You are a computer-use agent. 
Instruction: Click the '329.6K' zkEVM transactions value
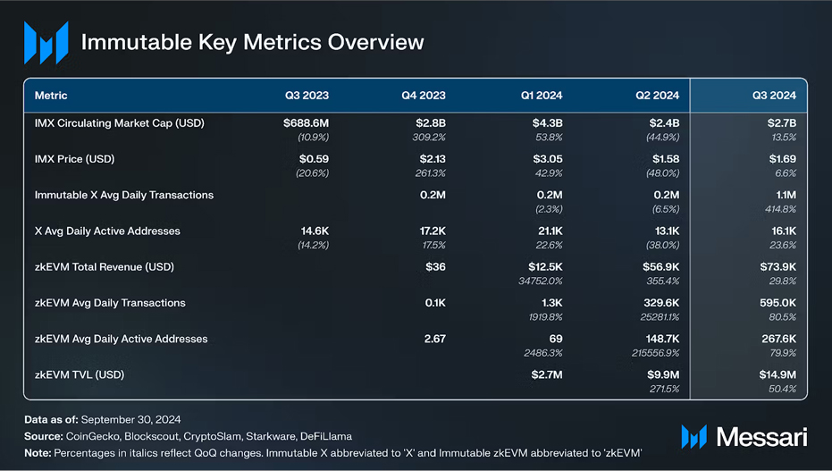coord(661,303)
